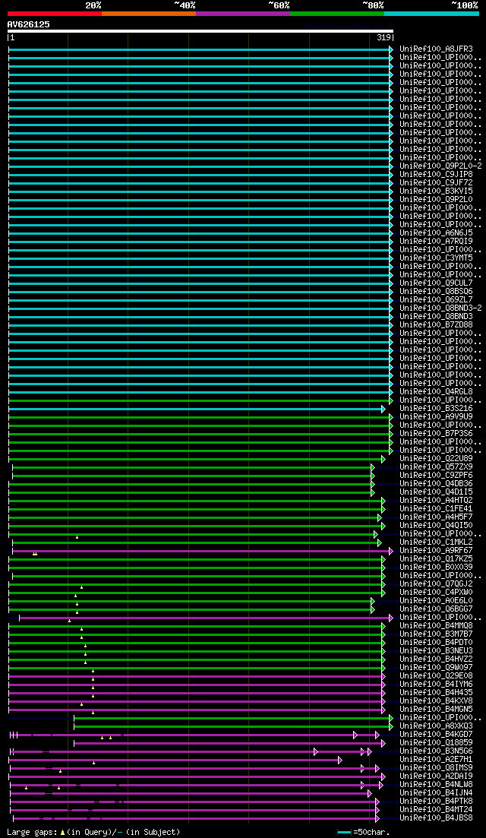This screenshot has height=838, width=486.
Task: Select the UniRef100_Q4DB36 label
Action: (436, 484)
